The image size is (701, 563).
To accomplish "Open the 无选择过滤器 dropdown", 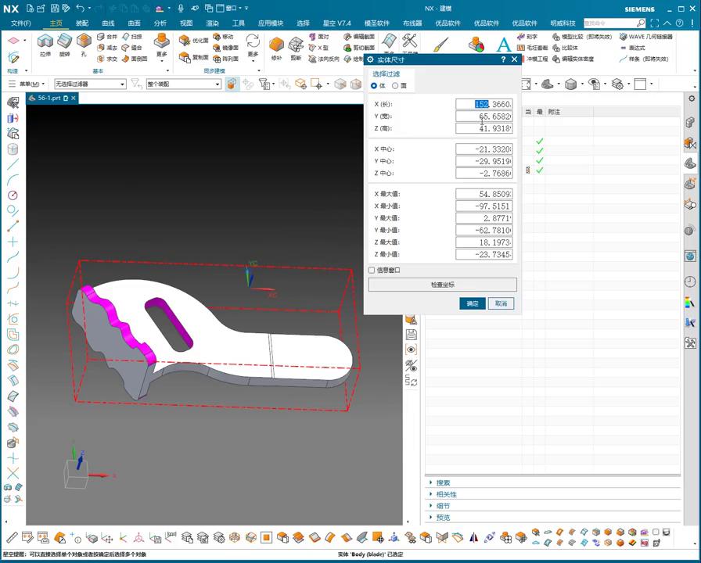I will pyautogui.click(x=90, y=84).
